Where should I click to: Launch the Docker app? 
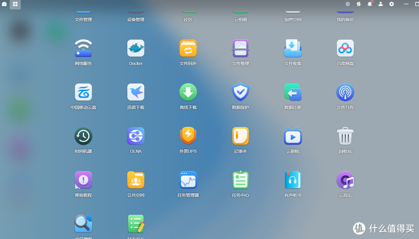pyautogui.click(x=136, y=49)
